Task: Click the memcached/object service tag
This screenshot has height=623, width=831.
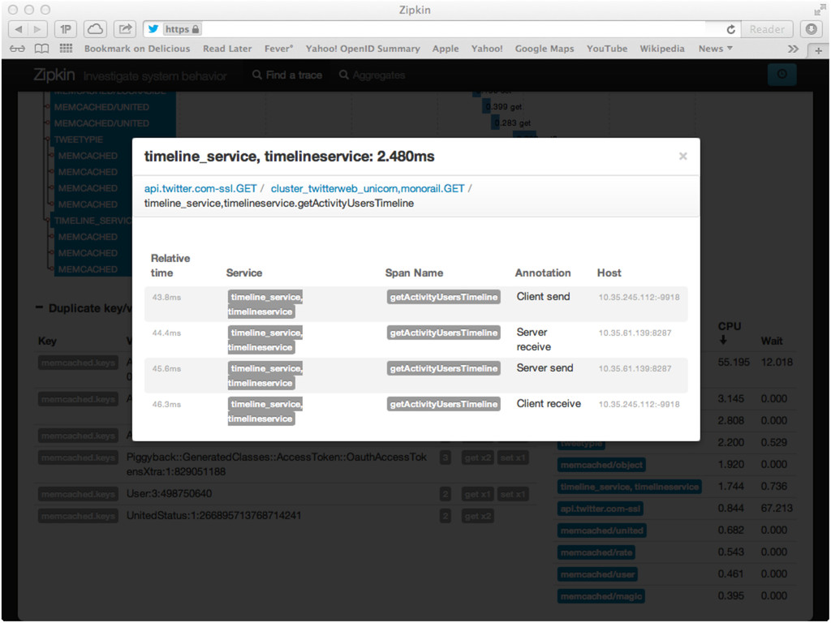Action: pyautogui.click(x=601, y=465)
